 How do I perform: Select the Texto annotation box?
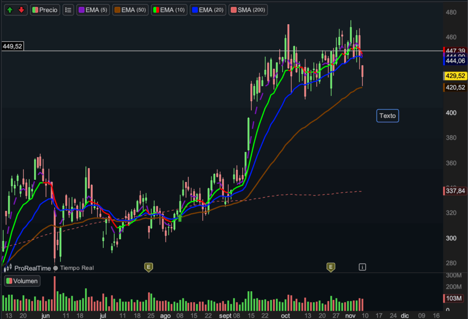[388, 116]
